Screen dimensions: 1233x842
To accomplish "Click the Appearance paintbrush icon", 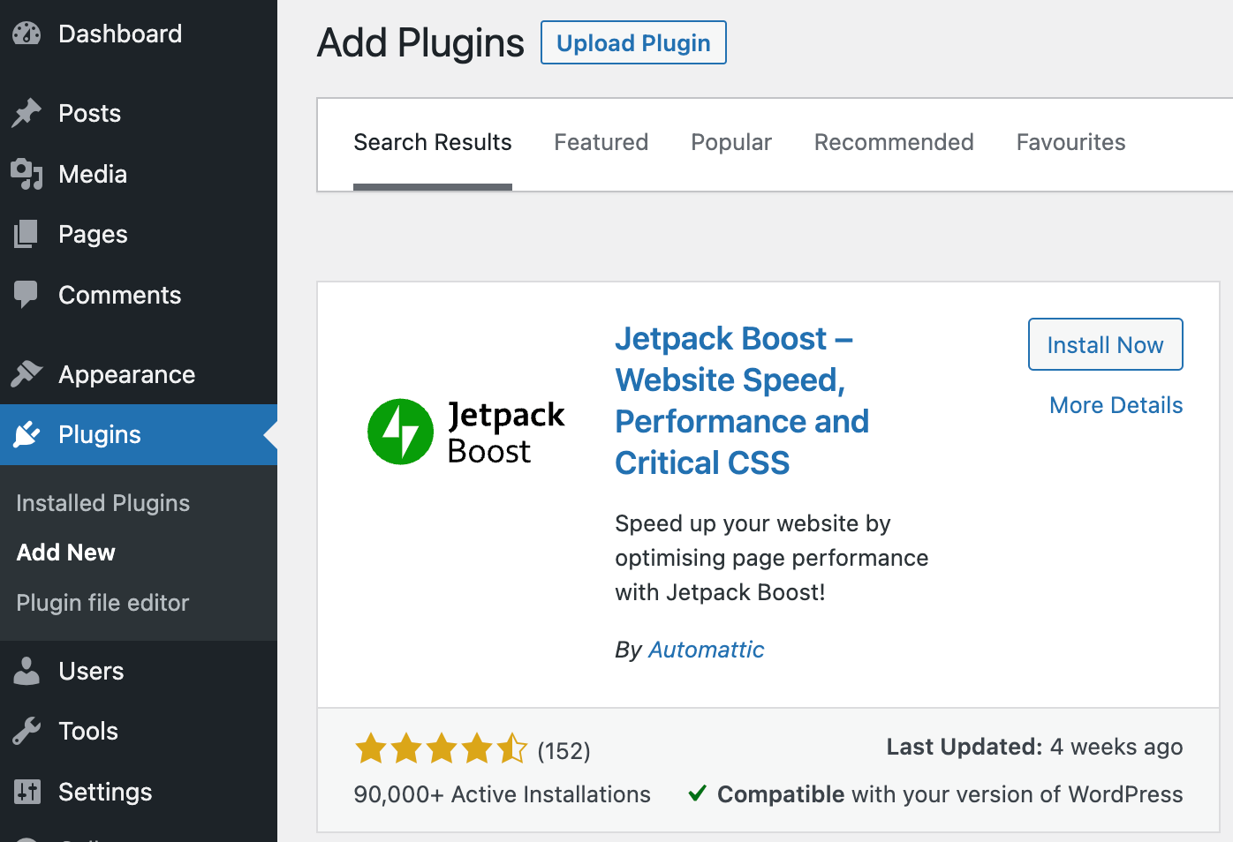I will 26,374.
